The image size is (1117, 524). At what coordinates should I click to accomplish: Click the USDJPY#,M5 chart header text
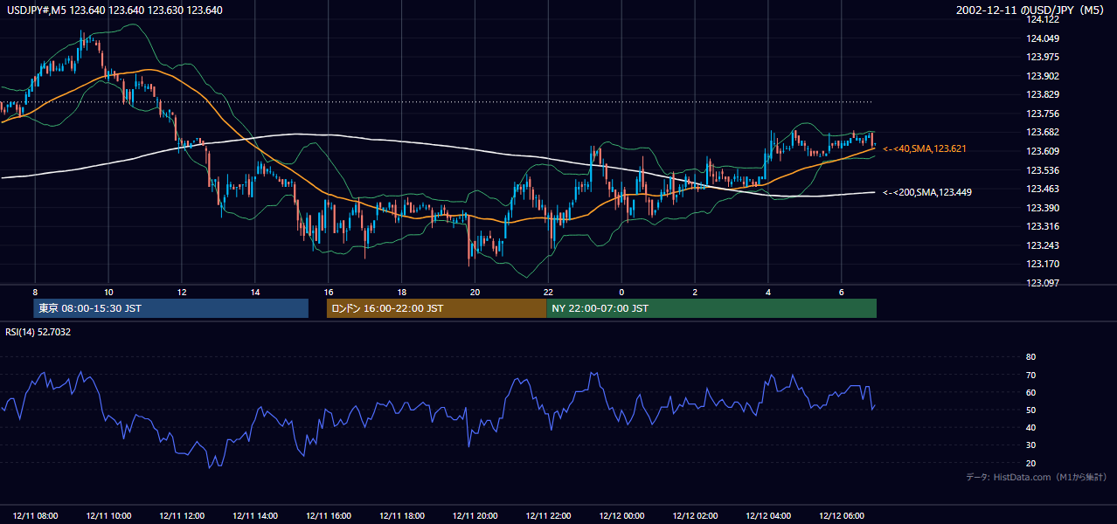(114, 10)
